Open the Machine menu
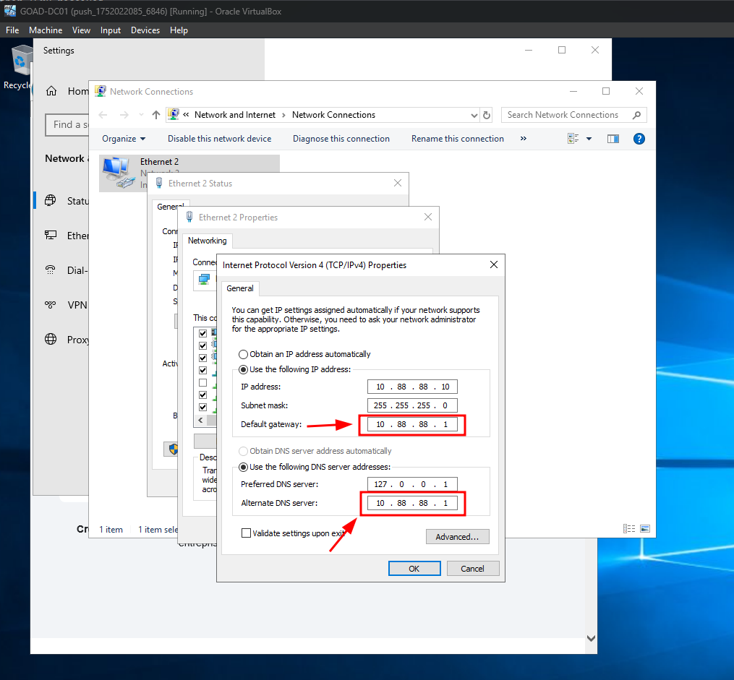Screen dimensions: 734x680 (46, 30)
